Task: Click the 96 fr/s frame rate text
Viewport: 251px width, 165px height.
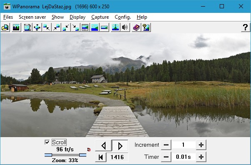Action: click(65, 149)
